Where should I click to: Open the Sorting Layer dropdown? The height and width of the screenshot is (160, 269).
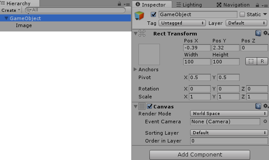(229, 132)
